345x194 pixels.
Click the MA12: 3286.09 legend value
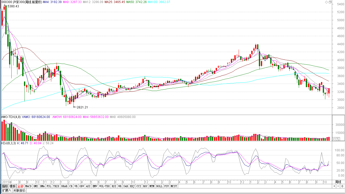point(93,2)
